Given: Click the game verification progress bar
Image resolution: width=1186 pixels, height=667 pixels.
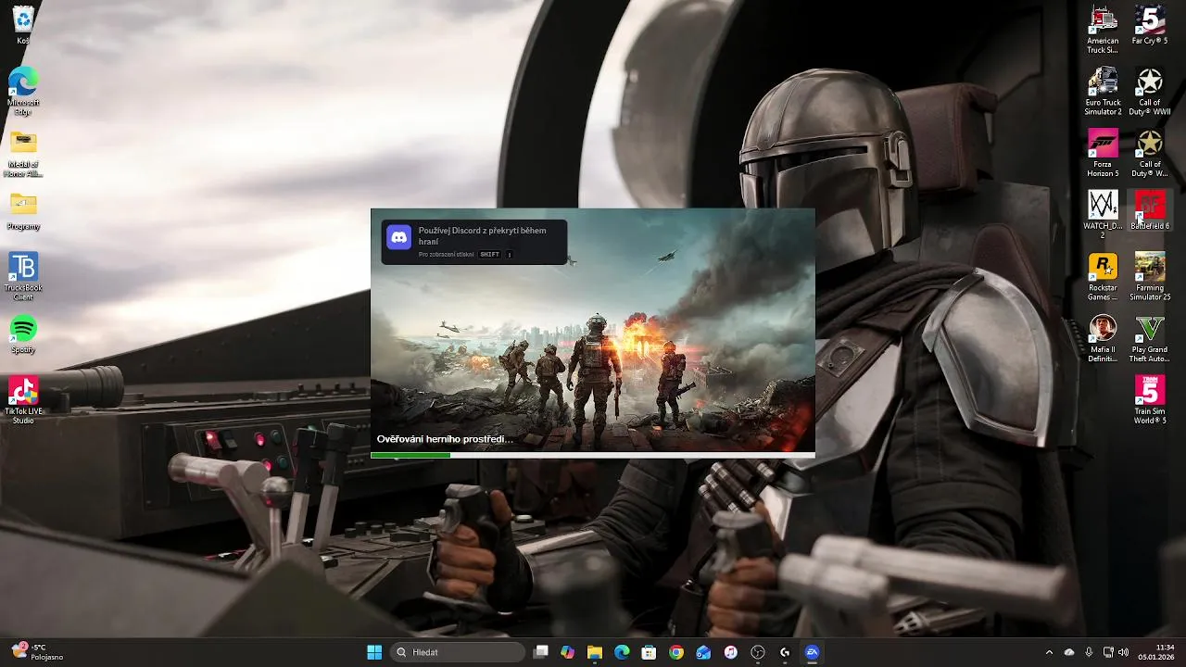Looking at the screenshot, I should pyautogui.click(x=593, y=455).
